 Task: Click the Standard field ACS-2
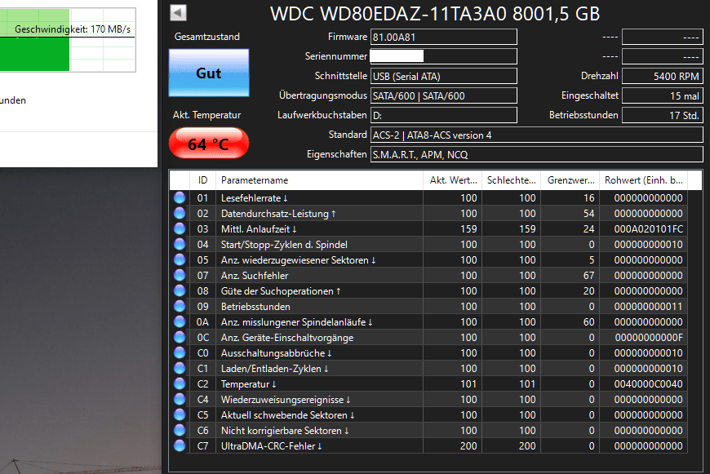click(536, 135)
